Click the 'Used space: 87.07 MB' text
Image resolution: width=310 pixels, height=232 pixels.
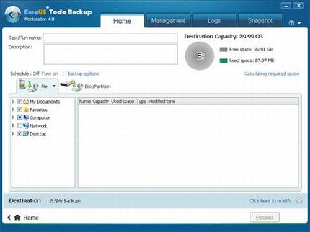(x=252, y=61)
